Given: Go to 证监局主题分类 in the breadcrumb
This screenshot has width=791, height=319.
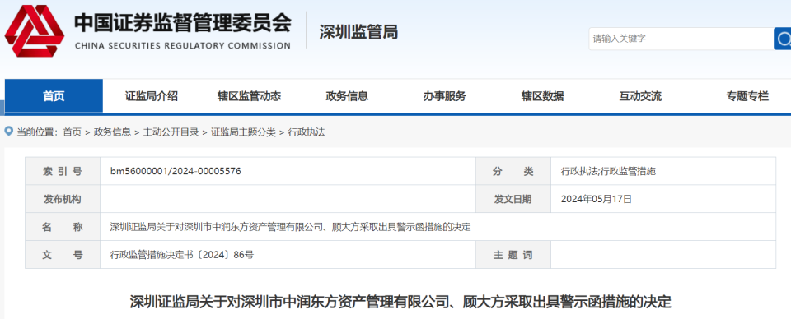Looking at the screenshot, I should 243,132.
